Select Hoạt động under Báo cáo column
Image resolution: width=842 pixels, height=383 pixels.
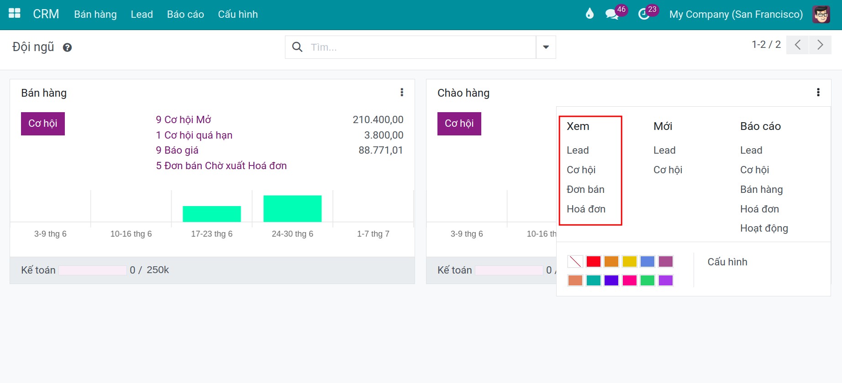click(x=764, y=228)
